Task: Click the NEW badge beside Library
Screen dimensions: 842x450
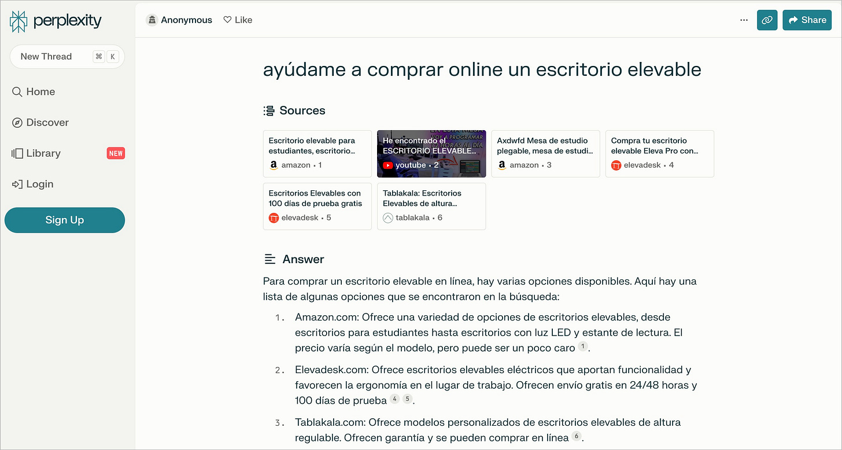Action: 116,153
